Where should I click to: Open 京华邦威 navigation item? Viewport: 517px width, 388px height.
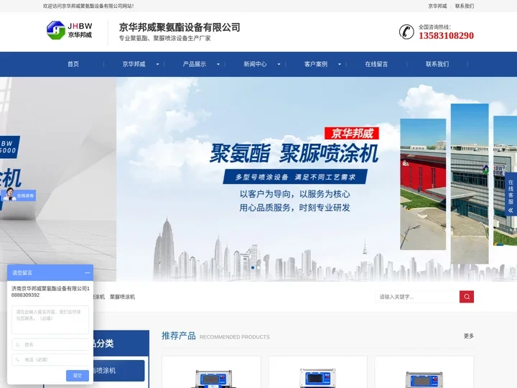coord(134,64)
